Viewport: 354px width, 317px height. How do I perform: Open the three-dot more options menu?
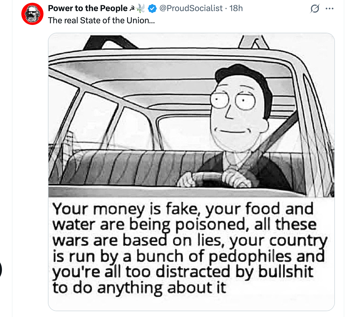[x=330, y=9]
